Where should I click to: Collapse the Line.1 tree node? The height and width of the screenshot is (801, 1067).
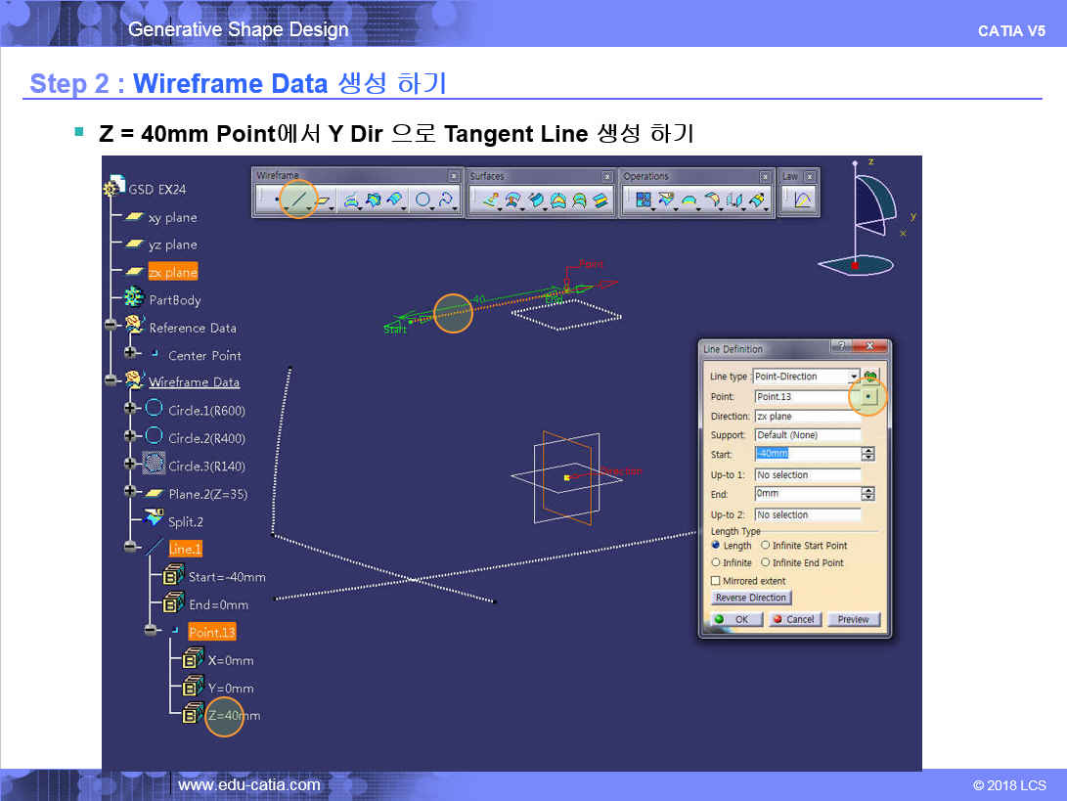coord(130,549)
